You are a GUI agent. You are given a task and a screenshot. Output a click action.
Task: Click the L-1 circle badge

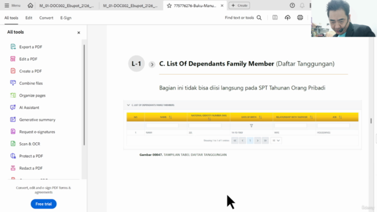tap(136, 64)
